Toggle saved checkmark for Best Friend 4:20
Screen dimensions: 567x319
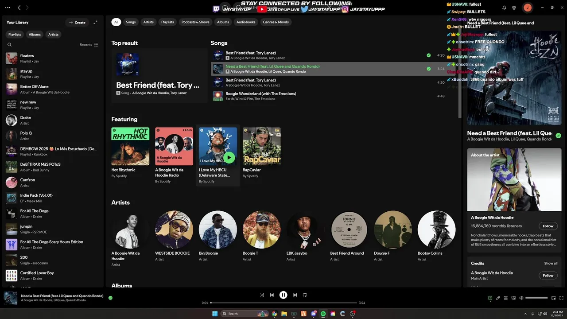[x=428, y=55]
